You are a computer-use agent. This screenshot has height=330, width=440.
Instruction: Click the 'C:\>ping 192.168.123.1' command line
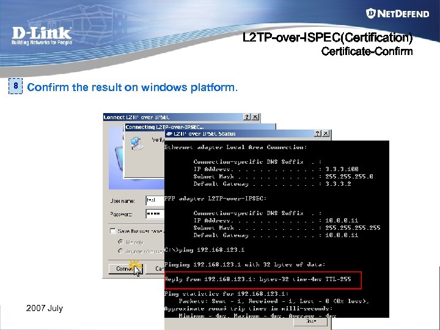click(x=204, y=250)
